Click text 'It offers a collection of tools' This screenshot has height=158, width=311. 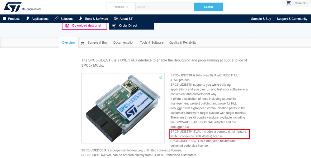pyautogui.click(x=191, y=99)
